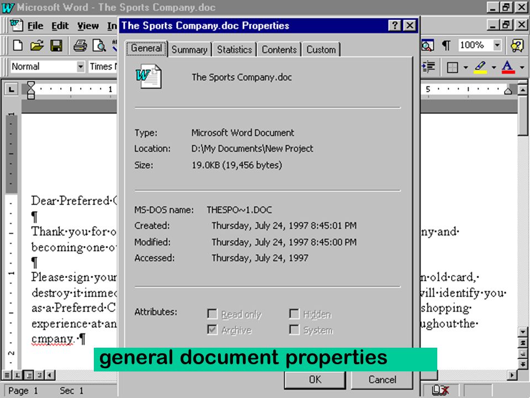This screenshot has width=530, height=398.
Task: Toggle the Archive checkbox
Action: [212, 329]
